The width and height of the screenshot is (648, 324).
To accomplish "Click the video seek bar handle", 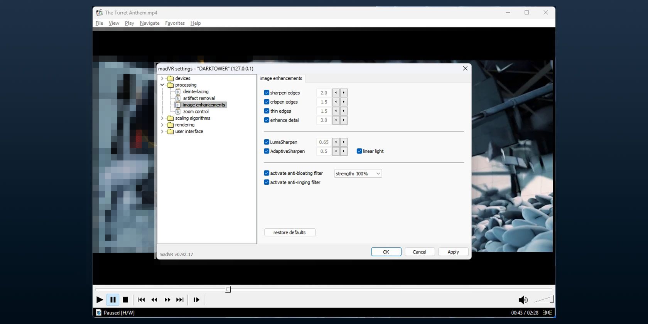I will (x=228, y=289).
